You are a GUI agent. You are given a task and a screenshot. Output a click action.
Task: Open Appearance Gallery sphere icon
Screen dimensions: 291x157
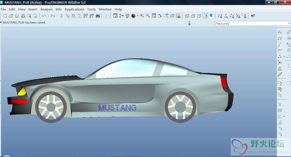pos(133,16)
